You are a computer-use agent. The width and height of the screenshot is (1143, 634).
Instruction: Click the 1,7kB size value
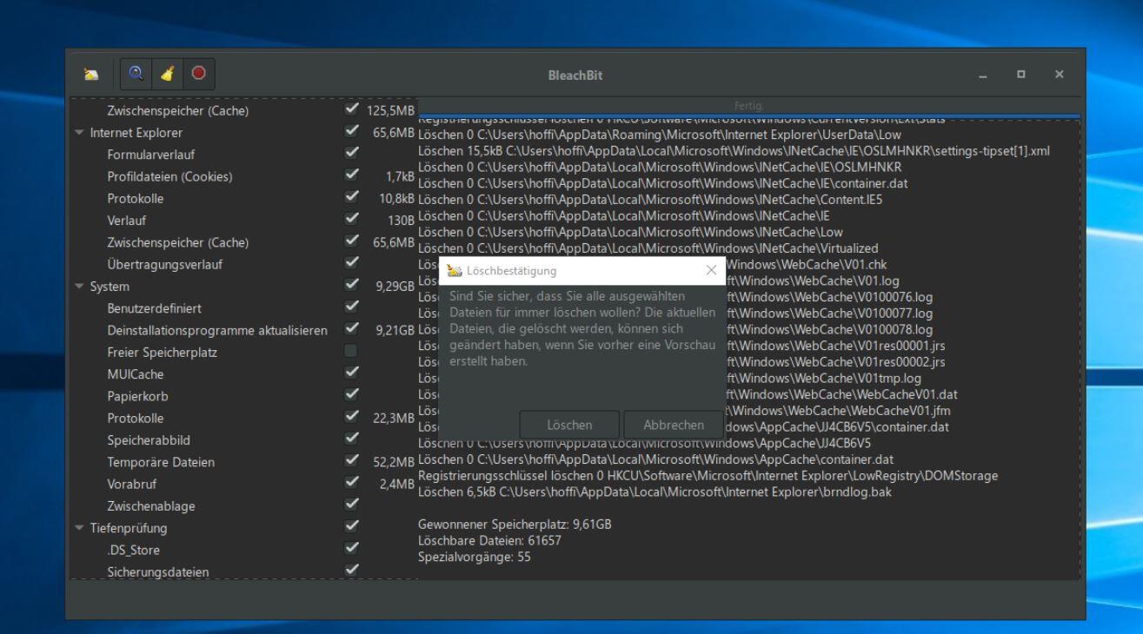(400, 176)
